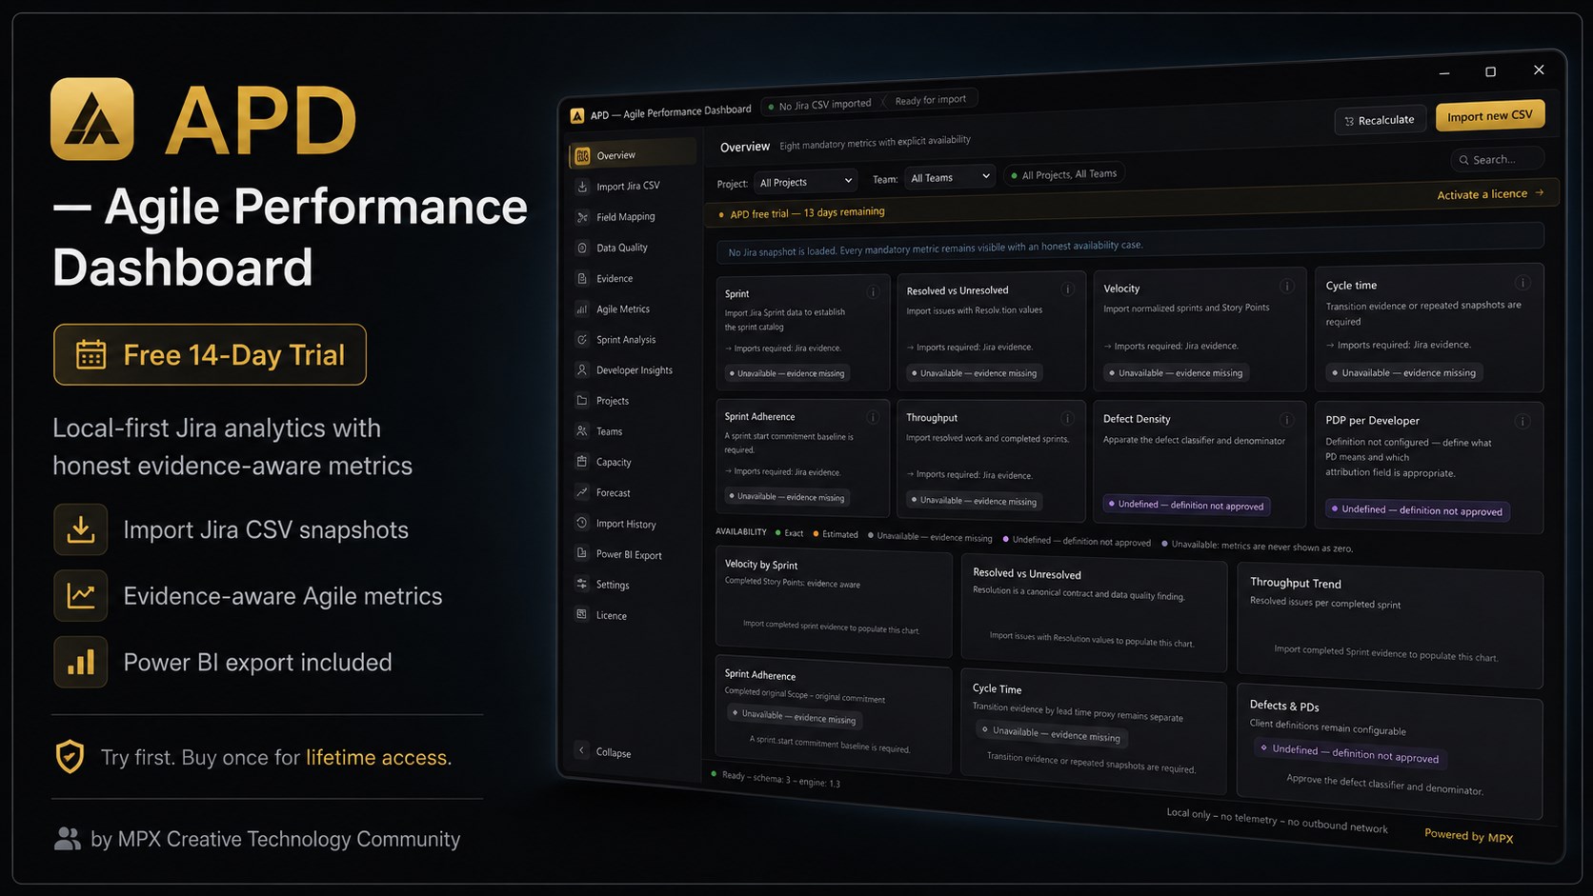This screenshot has width=1593, height=896.
Task: Open the Project All Projects dropdown
Action: coord(806,181)
